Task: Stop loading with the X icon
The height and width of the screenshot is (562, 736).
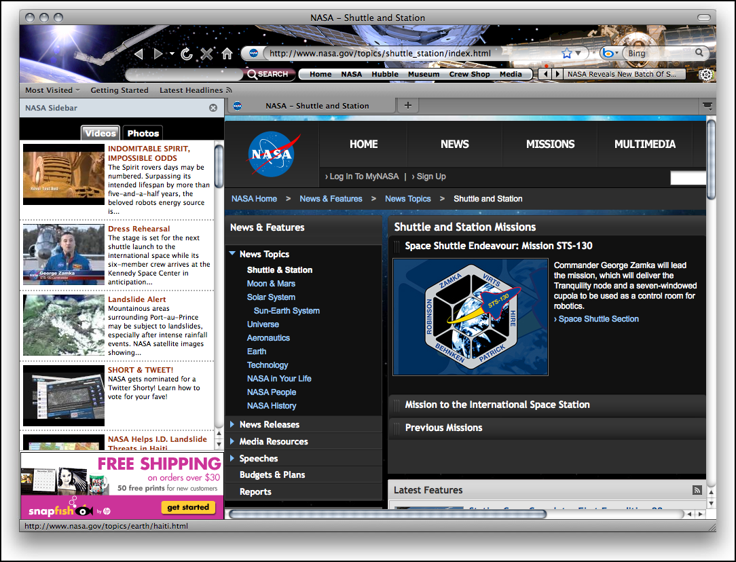Action: coord(206,54)
